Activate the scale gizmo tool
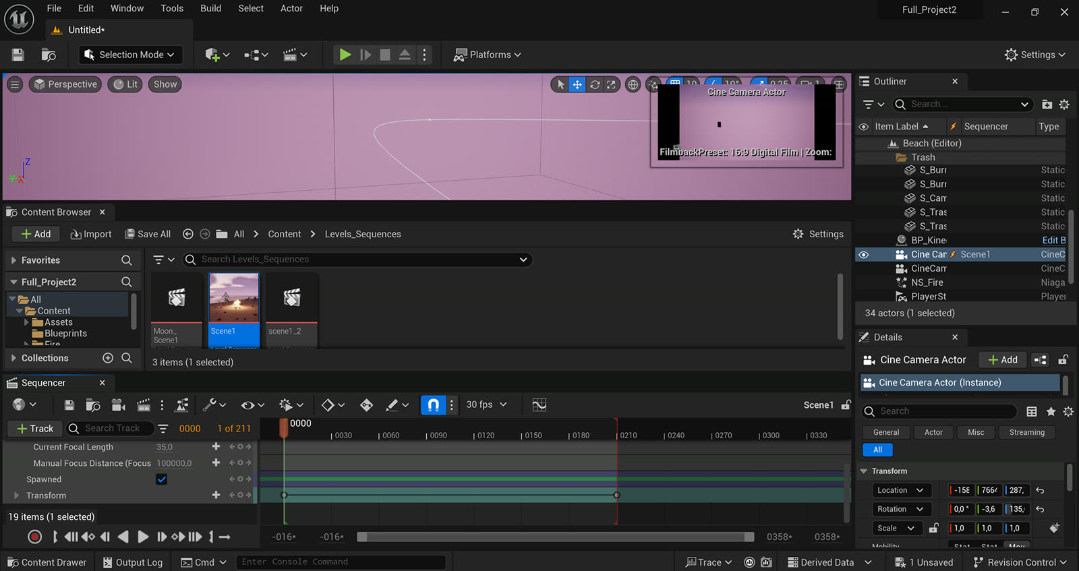The image size is (1079, 571). 611,84
